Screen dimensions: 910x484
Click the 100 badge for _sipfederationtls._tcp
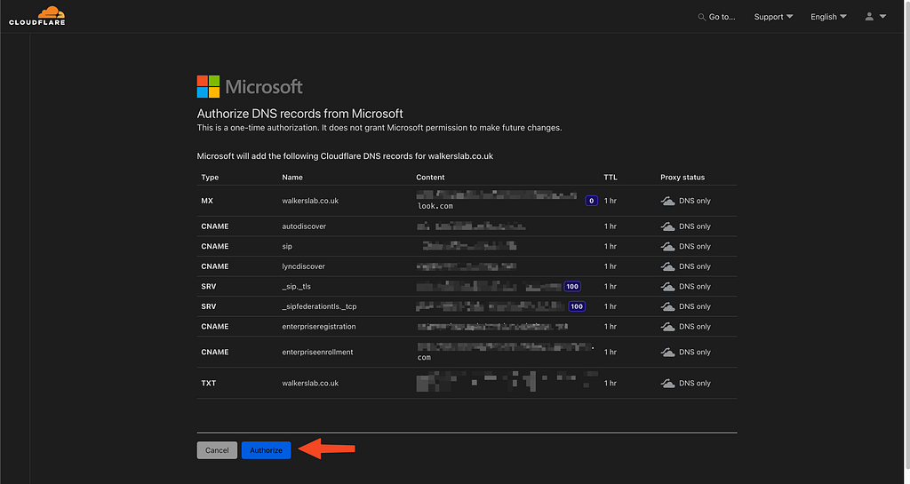(577, 306)
